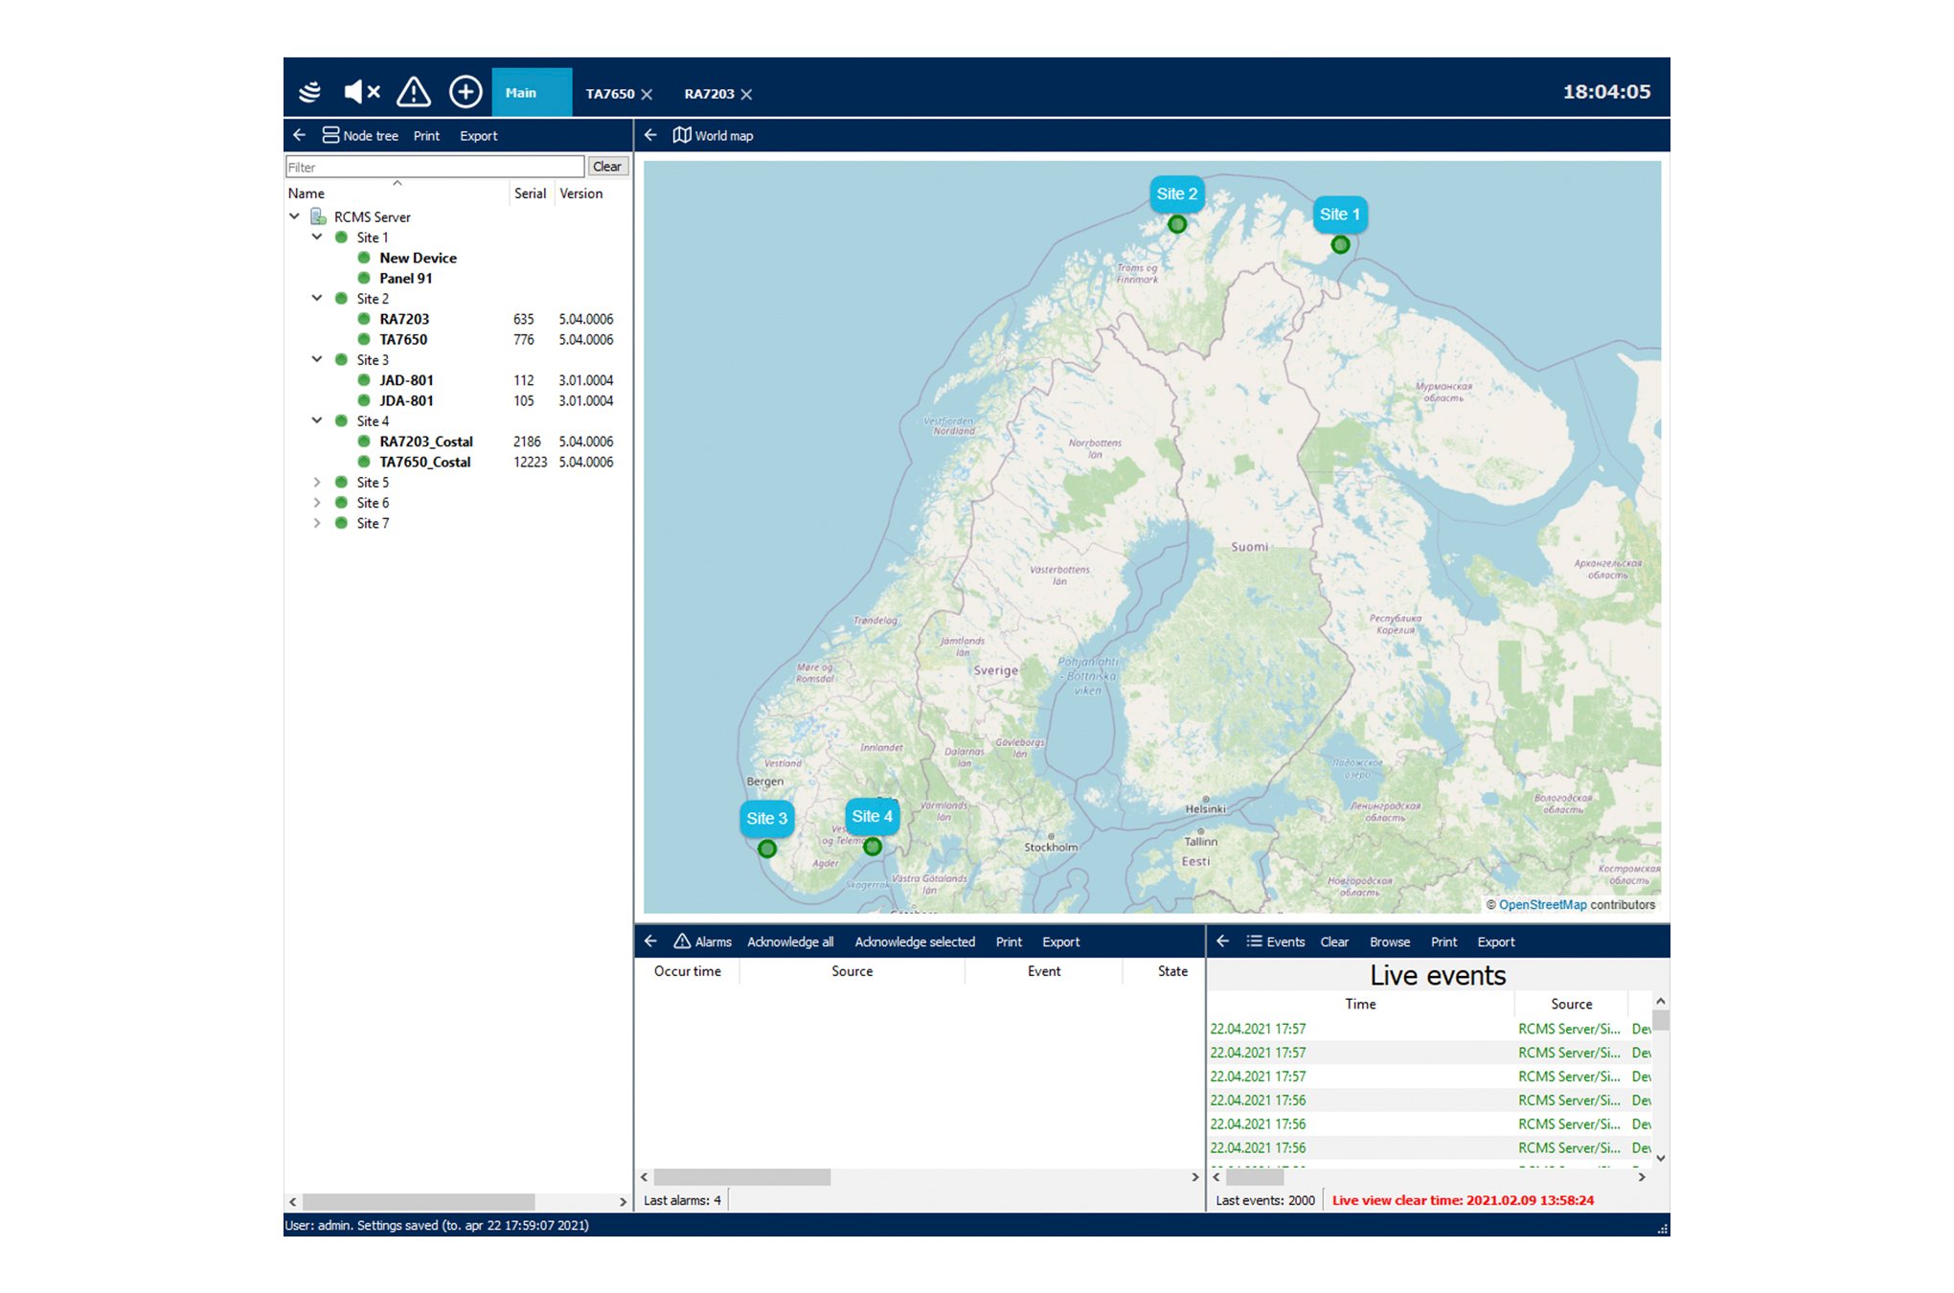Click the Node tree panel icon
Viewport: 1954px width, 1293px height.
coord(330,135)
